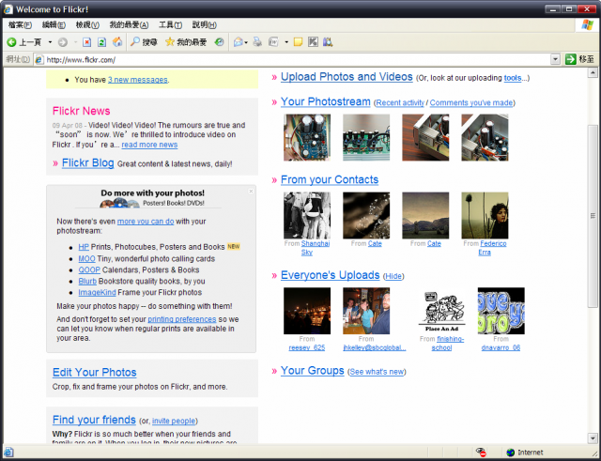Open the back history dropdown arrow
The width and height of the screenshot is (601, 461).
(50, 42)
